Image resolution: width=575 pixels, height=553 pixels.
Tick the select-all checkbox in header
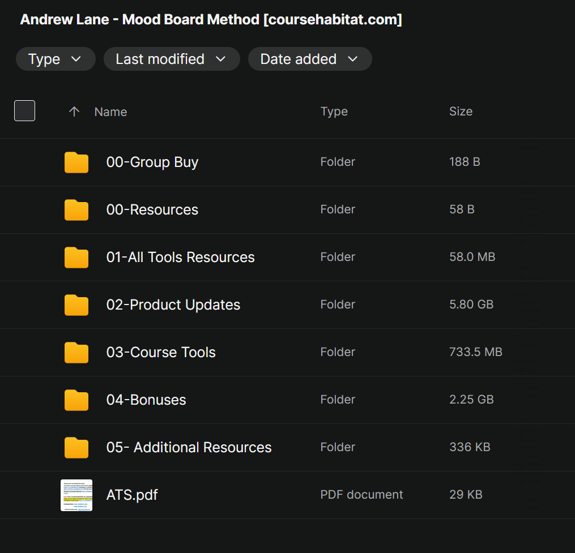(x=24, y=111)
